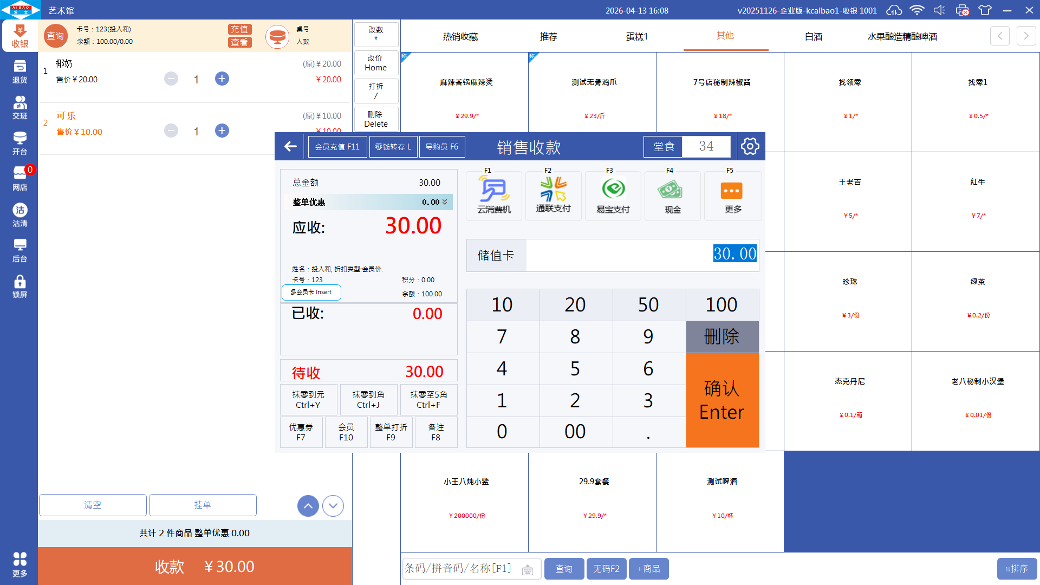Toggle 堂食 dining mode button
The width and height of the screenshot is (1040, 585).
click(x=663, y=147)
